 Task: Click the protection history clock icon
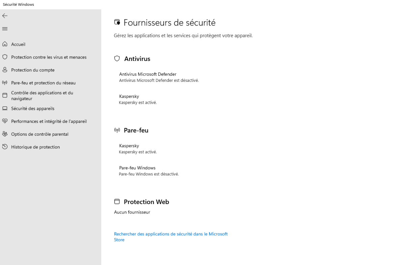(5, 147)
